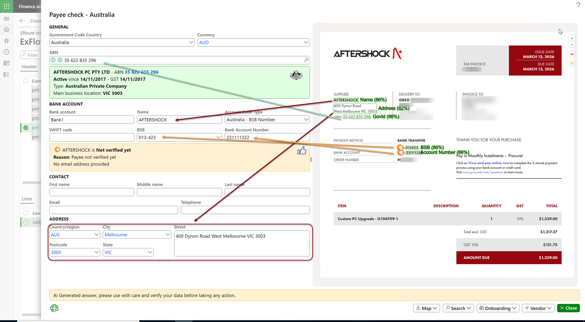The image size is (585, 322).
Task: Click the back arrow in background page
Action: coord(22,21)
